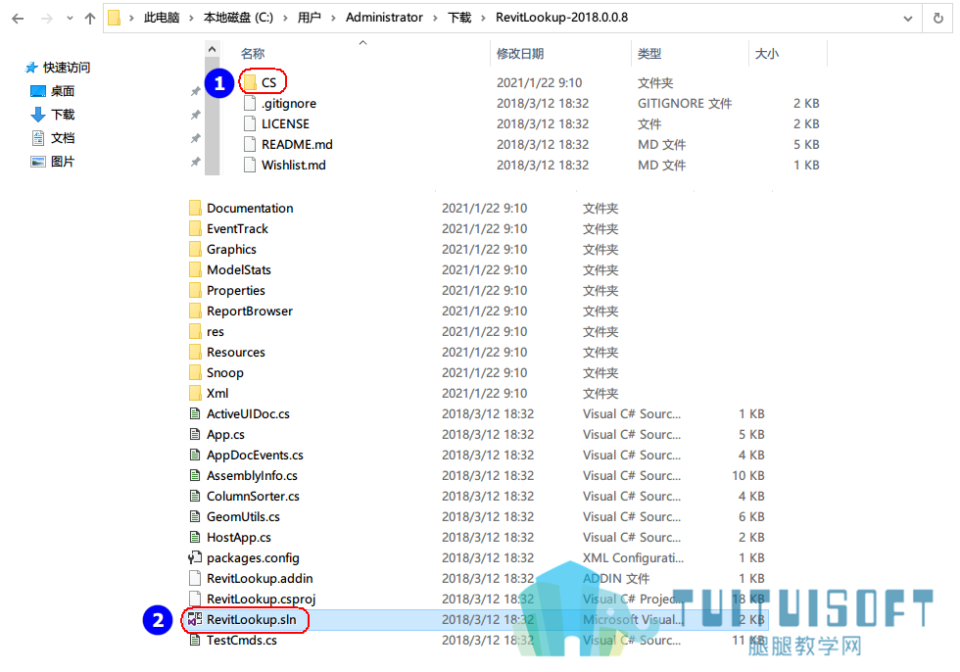Open the CS folder icon

click(250, 82)
